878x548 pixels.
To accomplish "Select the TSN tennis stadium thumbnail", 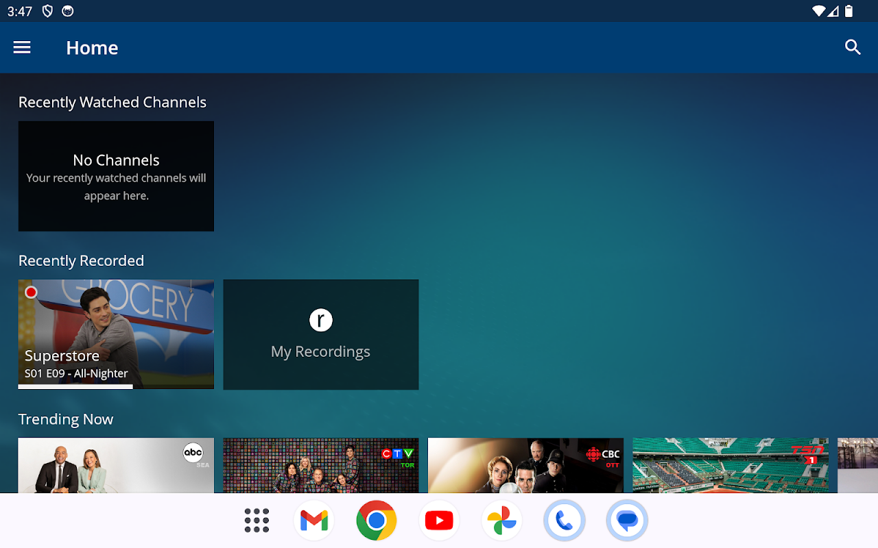I will coord(730,465).
